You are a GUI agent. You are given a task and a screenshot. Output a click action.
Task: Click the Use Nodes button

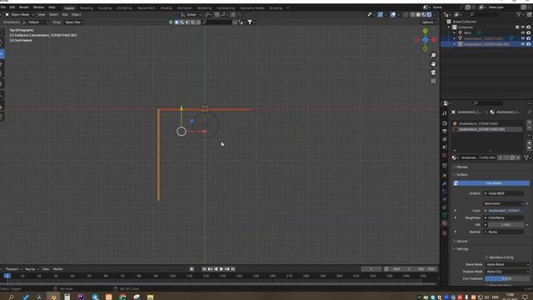491,183
